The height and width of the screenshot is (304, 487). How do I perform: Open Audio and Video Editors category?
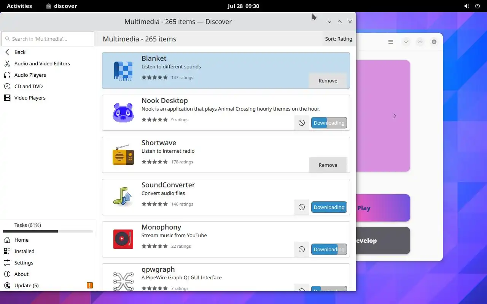pos(48,63)
